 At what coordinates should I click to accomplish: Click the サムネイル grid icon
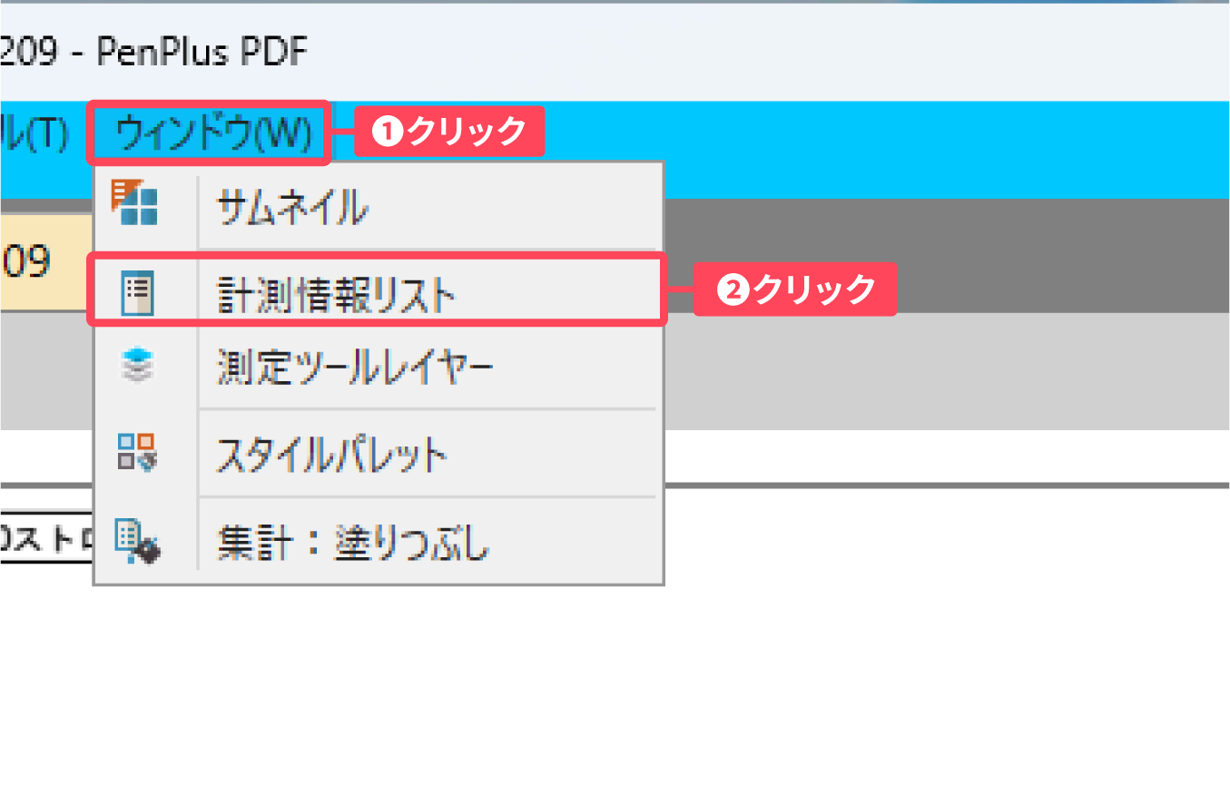pos(135,202)
